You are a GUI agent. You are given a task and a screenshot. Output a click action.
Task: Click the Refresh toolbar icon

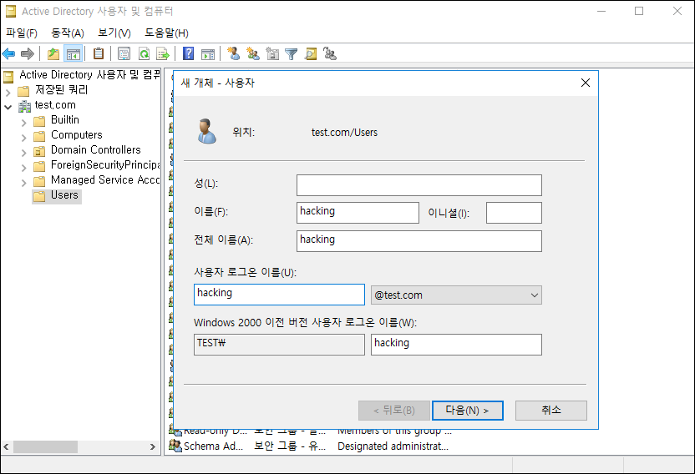[144, 54]
